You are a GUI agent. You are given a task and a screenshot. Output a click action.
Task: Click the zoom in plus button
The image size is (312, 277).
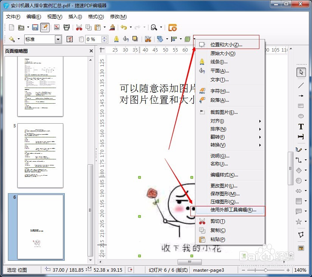click(288, 270)
